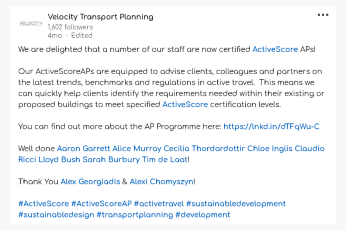Open Alex Georgiadis profile mention

[x=90, y=181]
